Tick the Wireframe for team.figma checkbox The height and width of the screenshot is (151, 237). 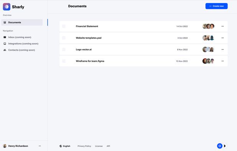point(64,61)
